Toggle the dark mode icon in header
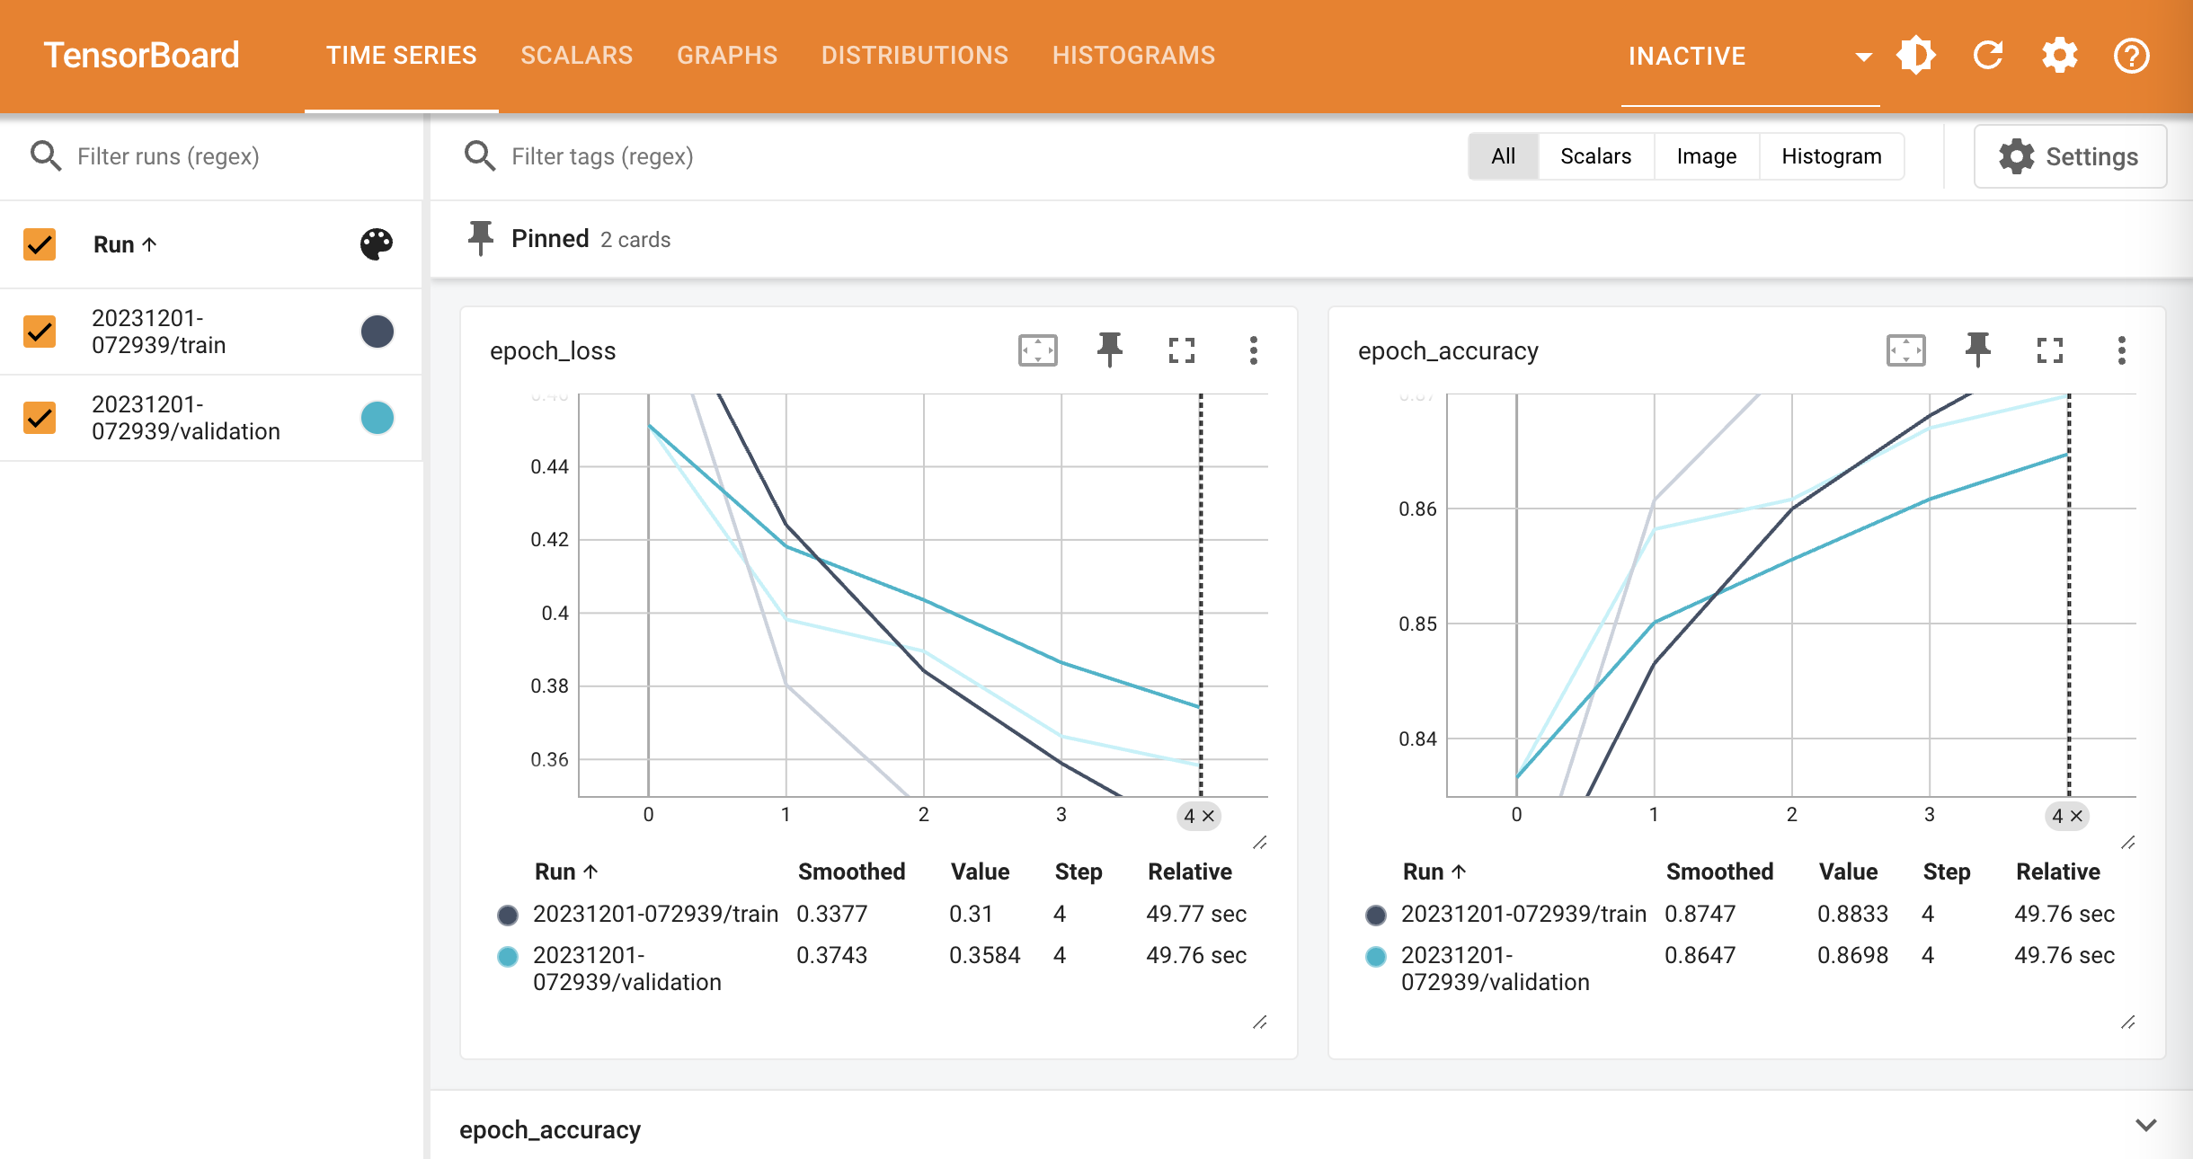Viewport: 2193px width, 1159px height. coord(1916,56)
